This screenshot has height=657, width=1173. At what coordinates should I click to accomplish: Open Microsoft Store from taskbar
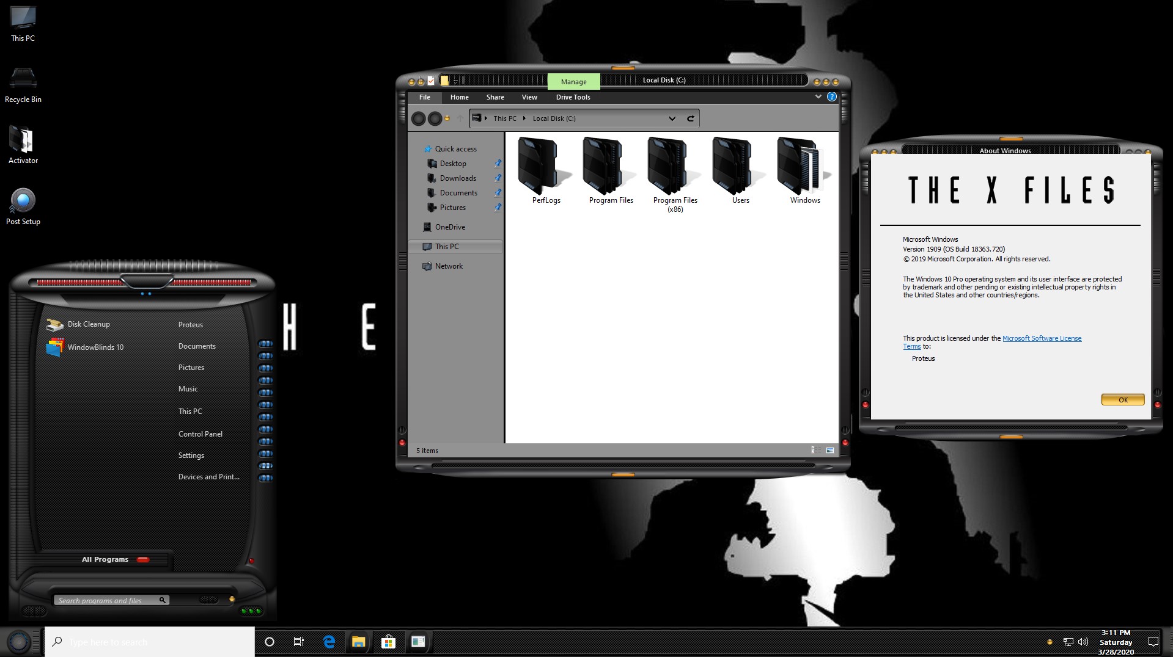tap(388, 642)
